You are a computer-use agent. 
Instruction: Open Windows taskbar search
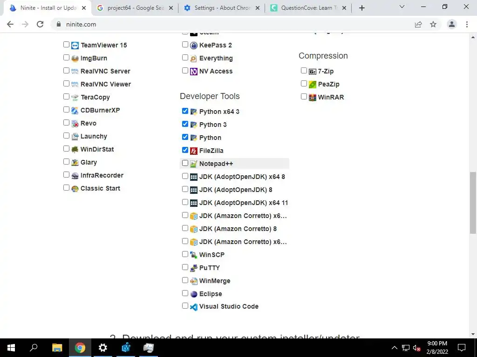click(34, 348)
